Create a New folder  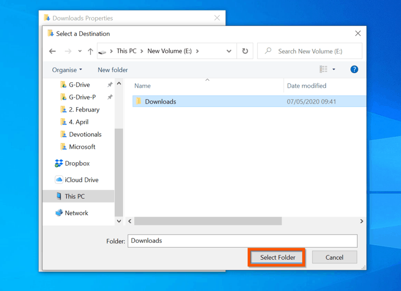coord(113,70)
